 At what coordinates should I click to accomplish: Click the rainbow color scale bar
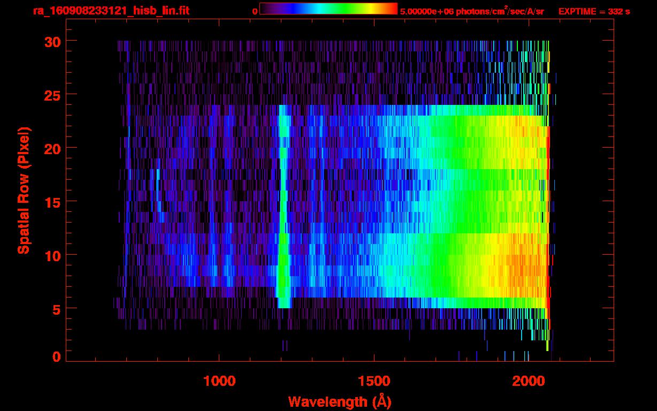coord(328,9)
